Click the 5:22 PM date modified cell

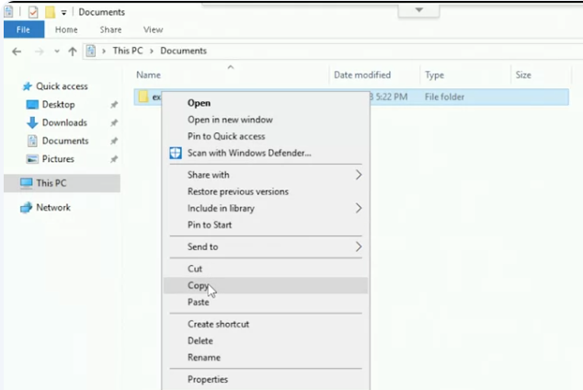pyautogui.click(x=389, y=97)
